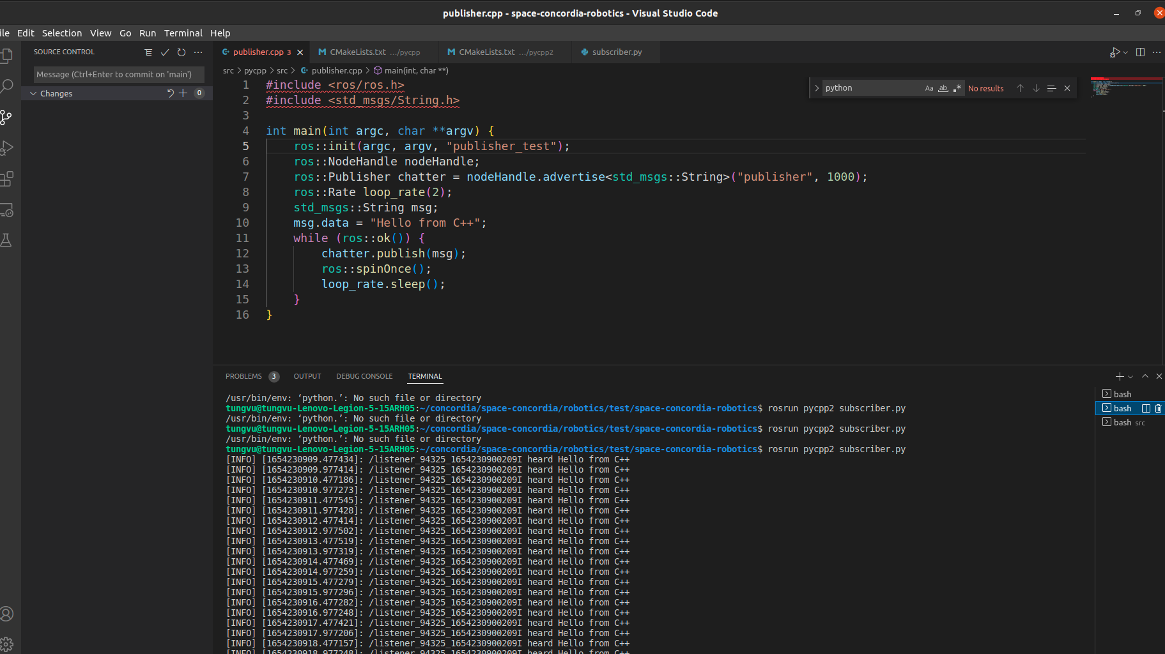Toggle Match Case in find widget
The width and height of the screenshot is (1165, 654).
point(929,88)
